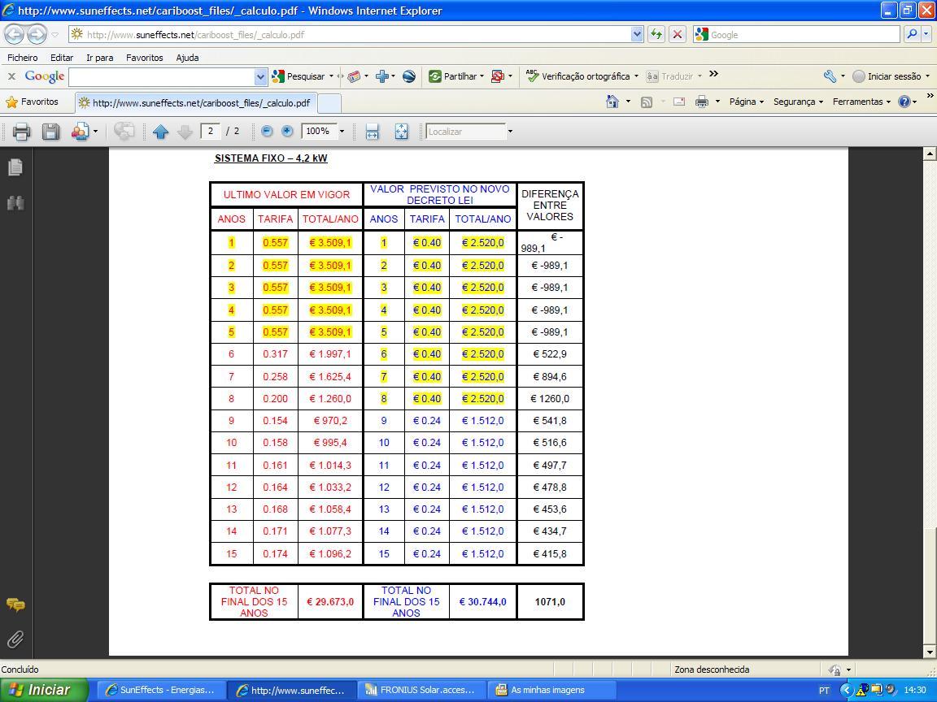
Task: Open the binoculars search panel in the sidebar
Action: [15, 203]
